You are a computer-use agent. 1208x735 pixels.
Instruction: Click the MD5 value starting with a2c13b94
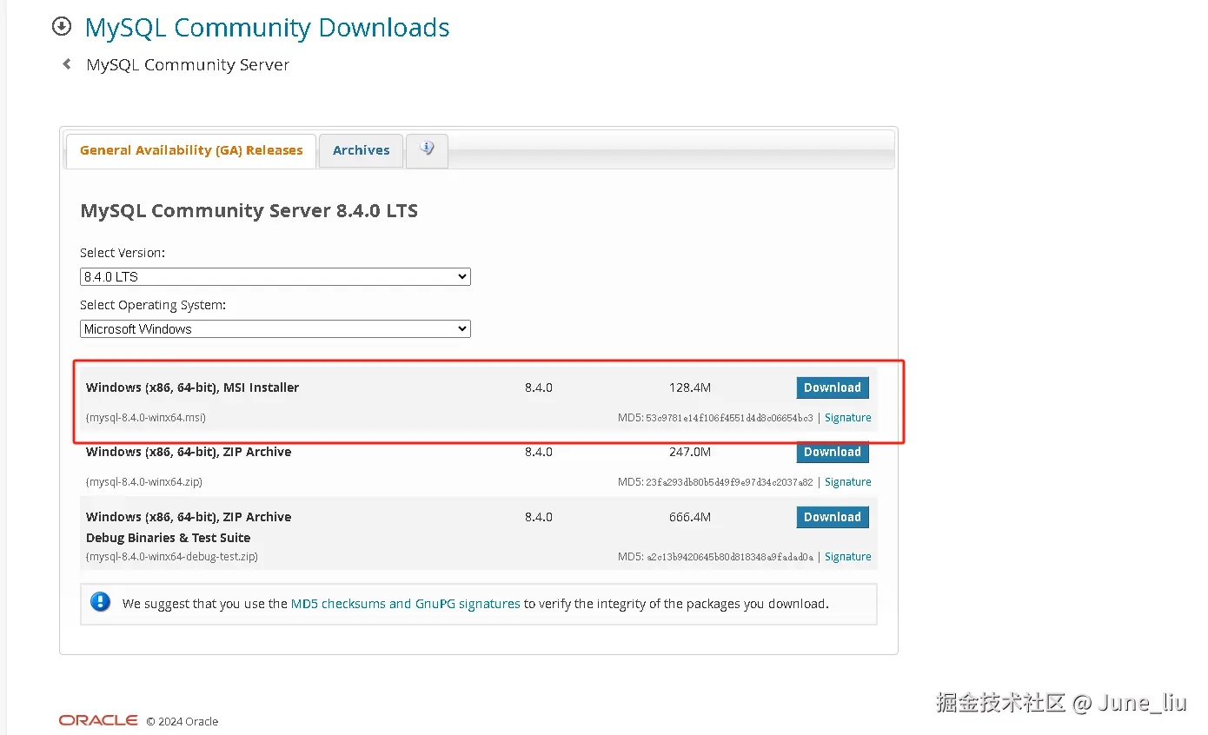(x=729, y=557)
